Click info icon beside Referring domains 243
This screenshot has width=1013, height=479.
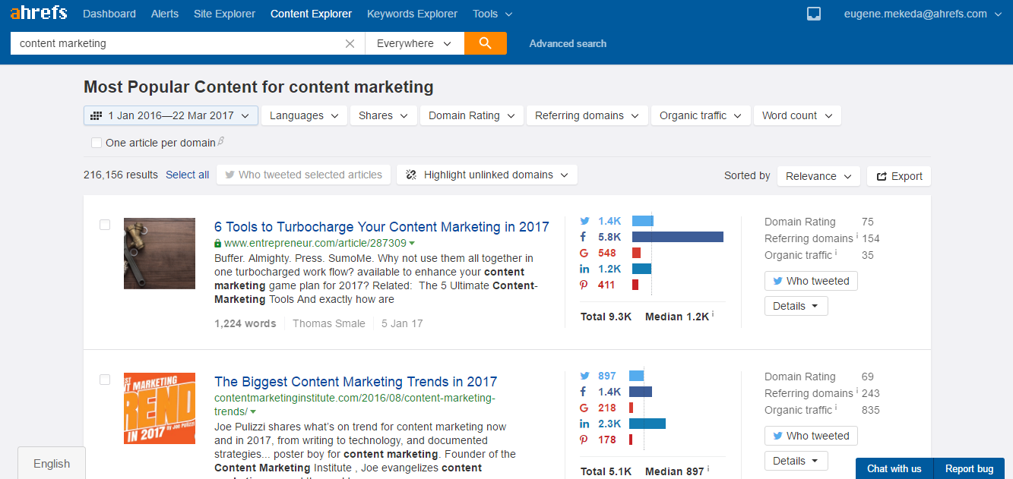pyautogui.click(x=857, y=391)
